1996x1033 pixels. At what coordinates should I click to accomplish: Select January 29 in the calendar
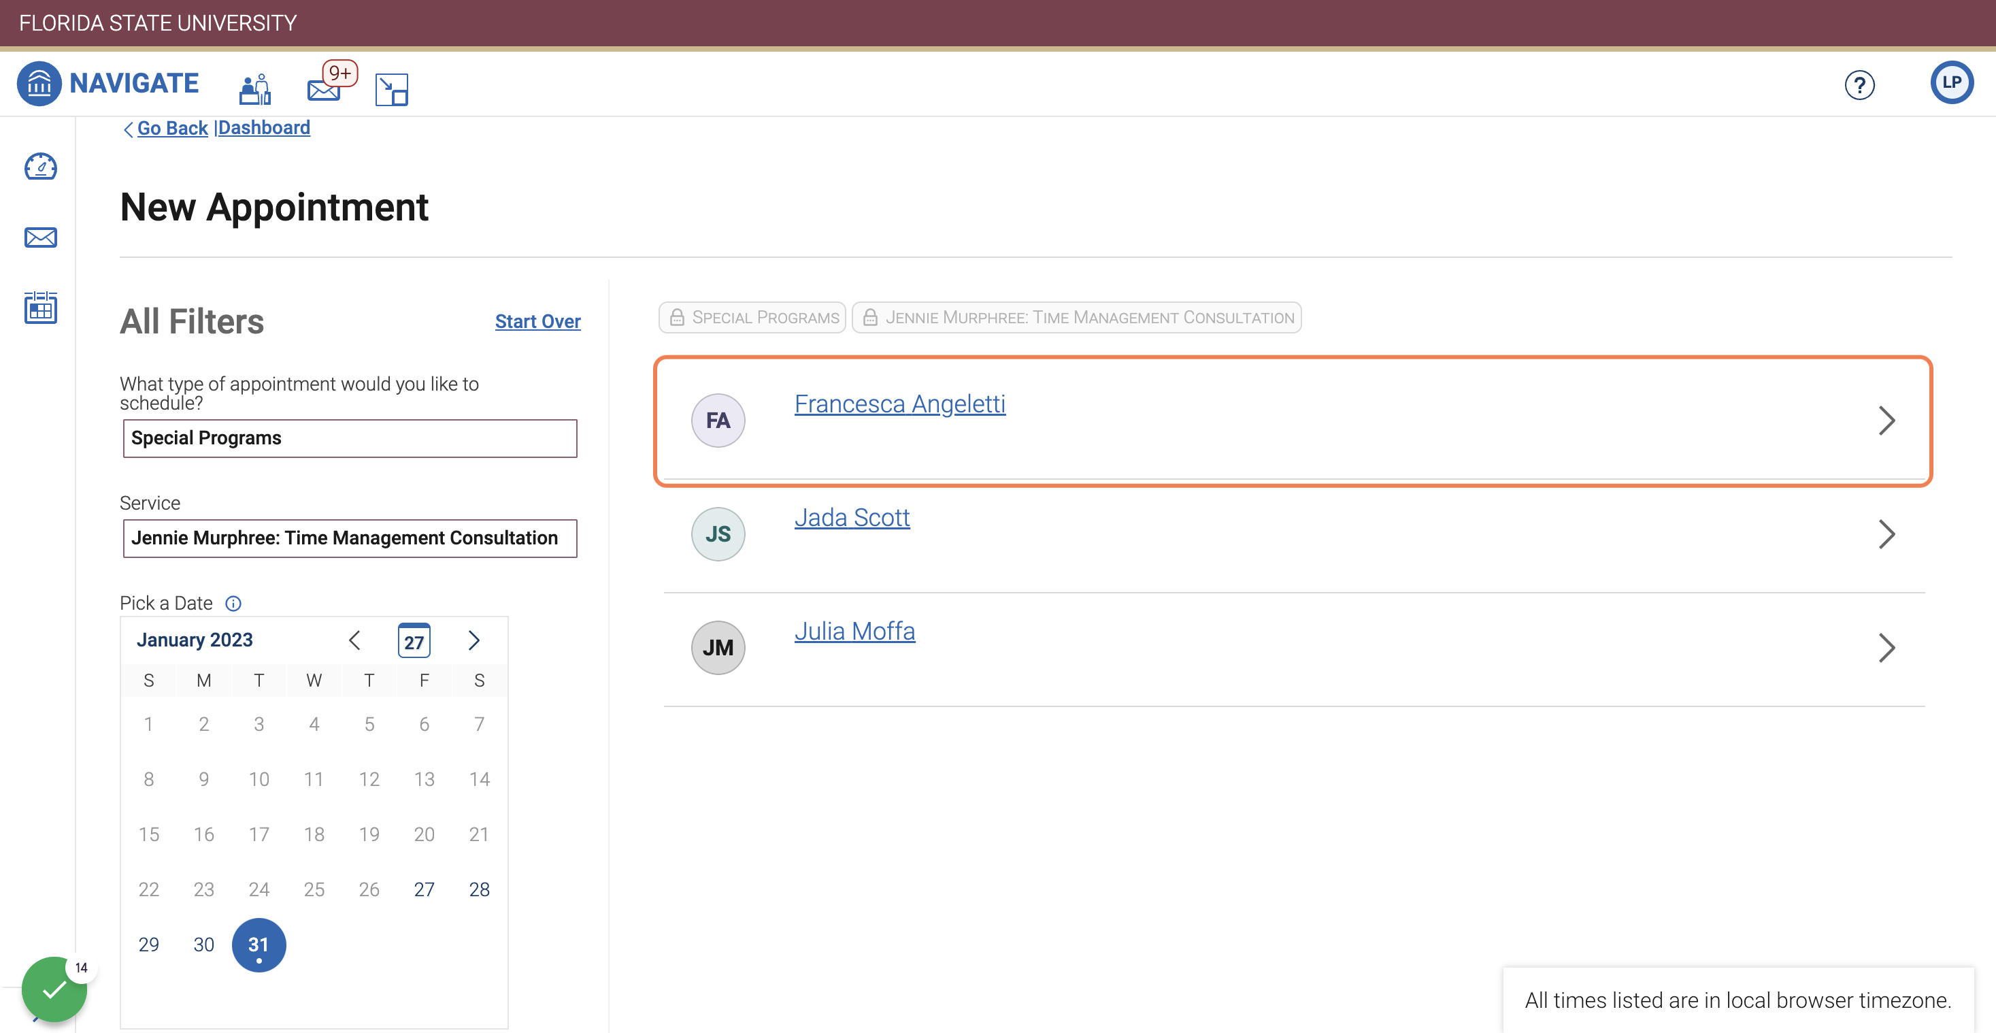(x=148, y=944)
